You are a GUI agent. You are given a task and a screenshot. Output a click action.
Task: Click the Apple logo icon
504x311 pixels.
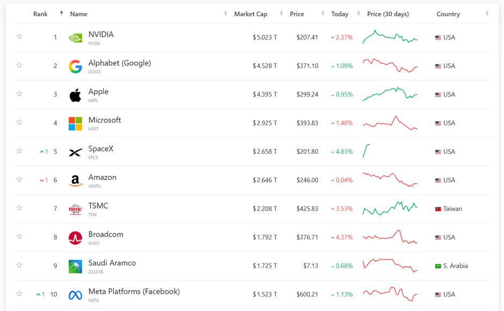(x=75, y=95)
